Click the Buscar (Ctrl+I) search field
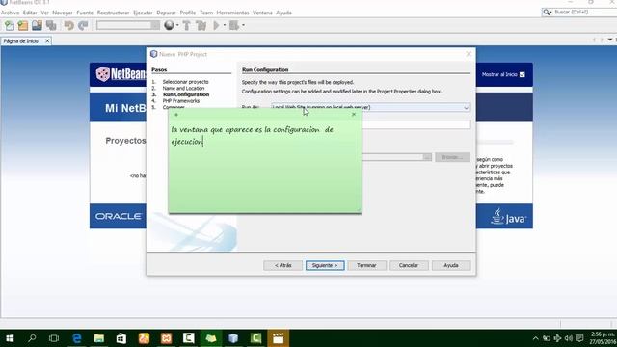 (584, 13)
